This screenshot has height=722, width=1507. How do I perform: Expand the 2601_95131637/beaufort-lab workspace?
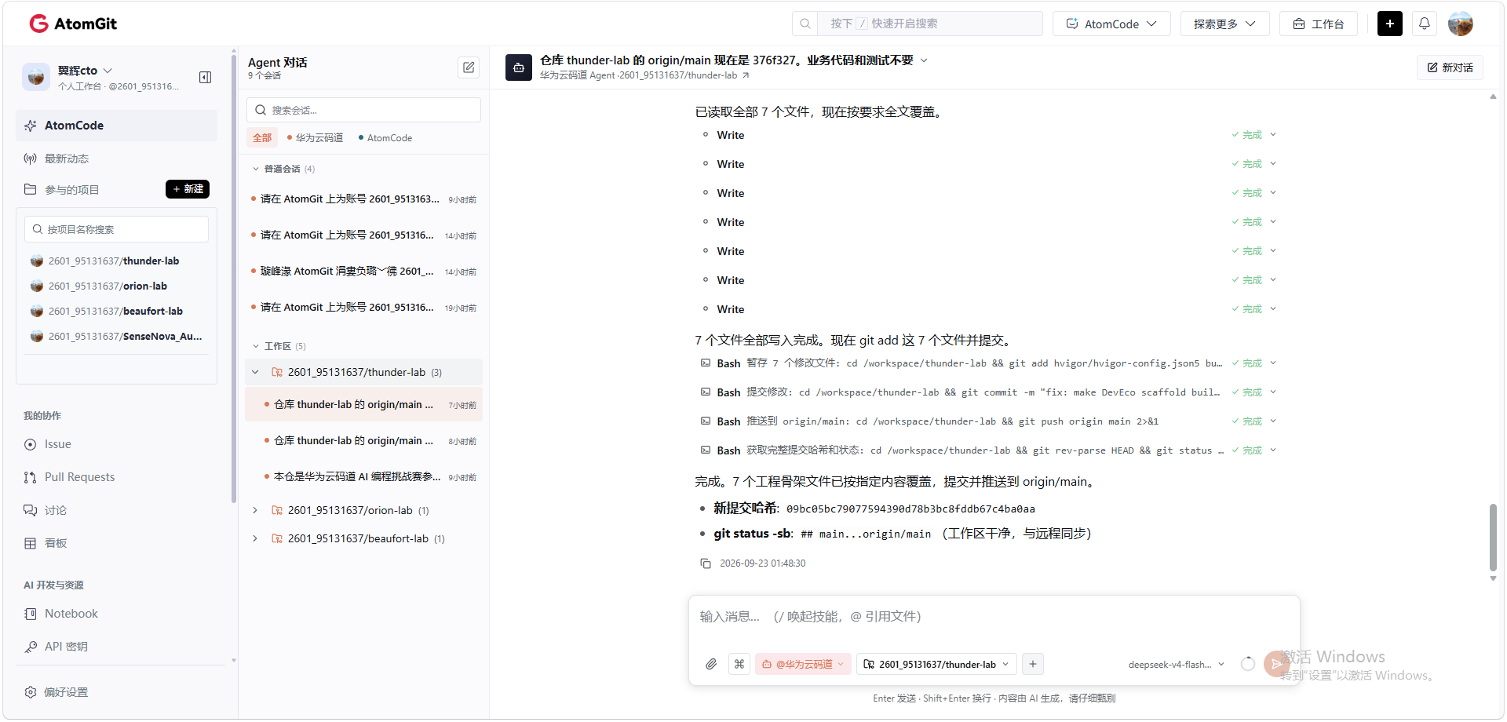(x=255, y=538)
